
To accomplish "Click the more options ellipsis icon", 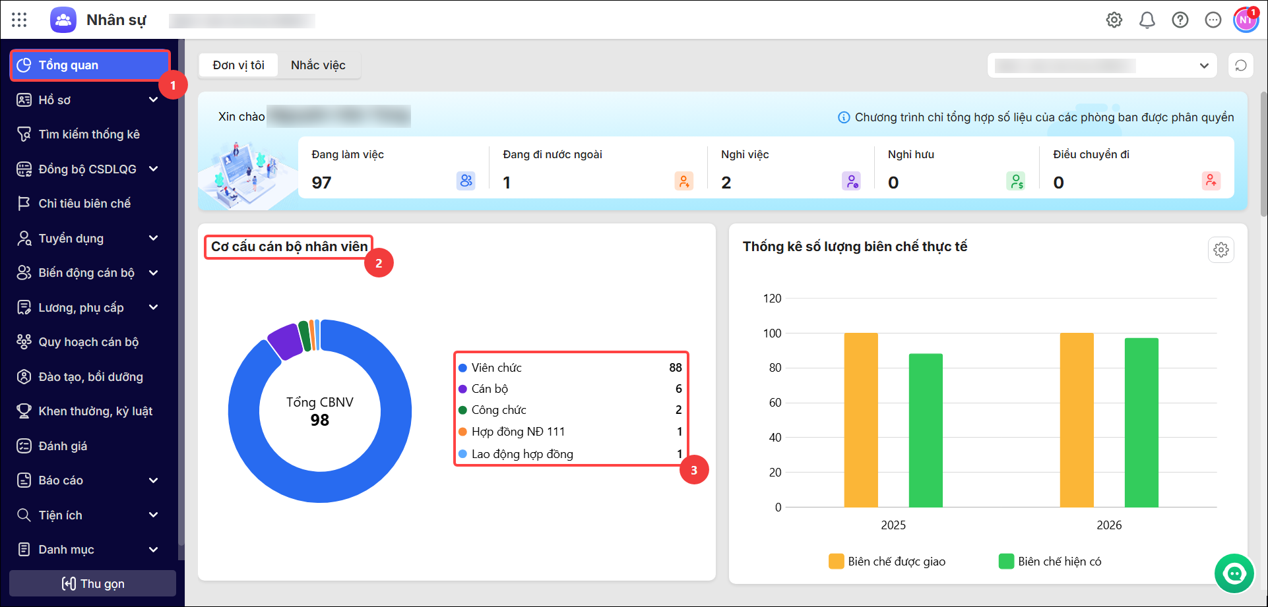I will tap(1213, 20).
